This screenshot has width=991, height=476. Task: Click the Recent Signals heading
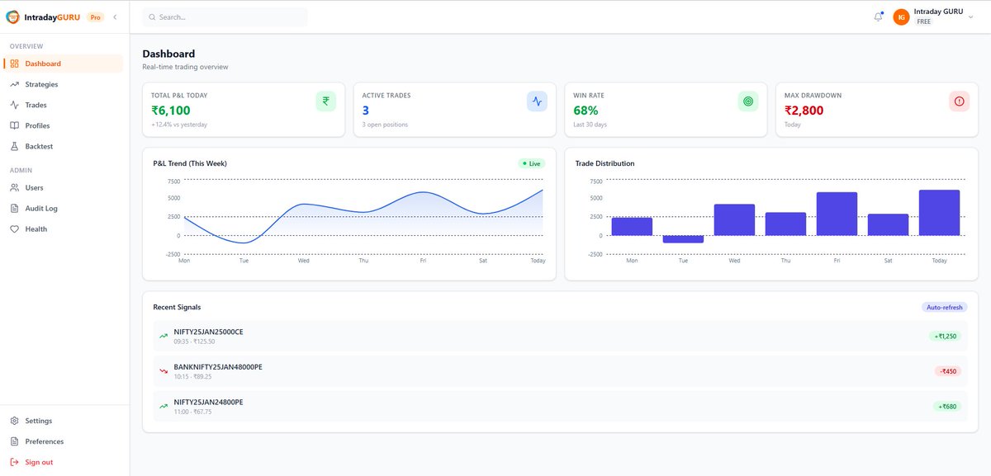pos(177,307)
